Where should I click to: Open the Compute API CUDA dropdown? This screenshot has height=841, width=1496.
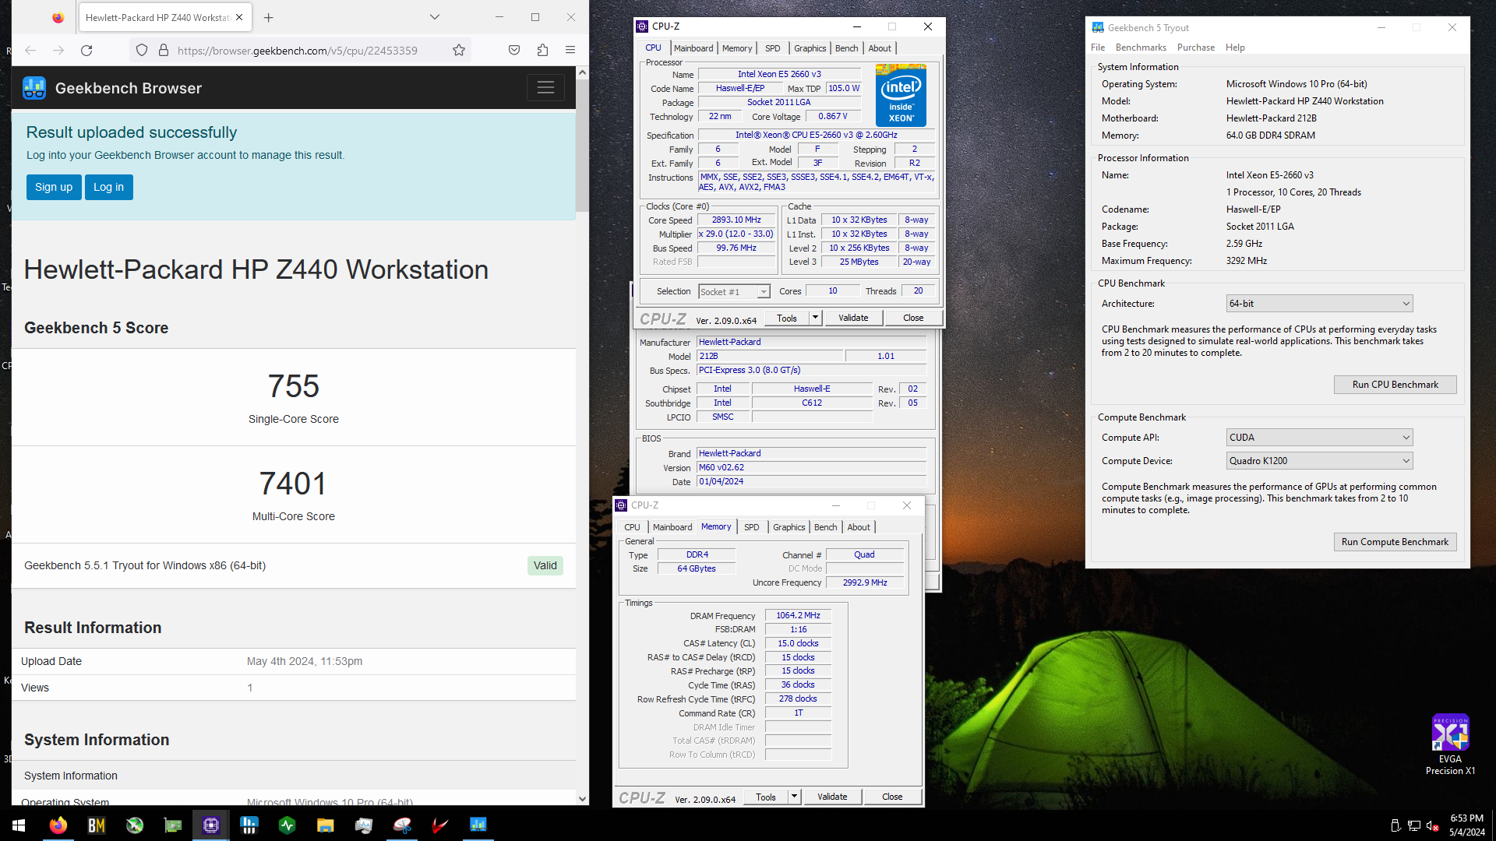[1319, 438]
